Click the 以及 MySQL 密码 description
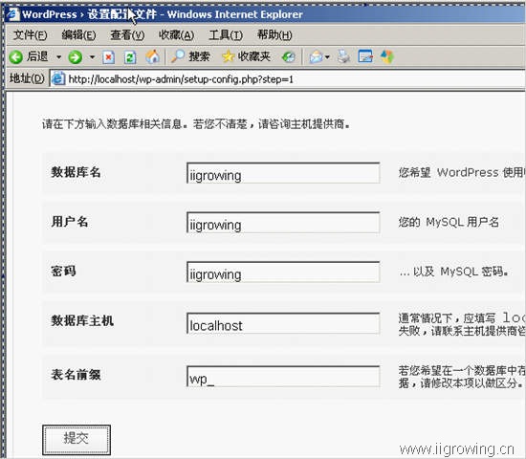 tap(453, 272)
